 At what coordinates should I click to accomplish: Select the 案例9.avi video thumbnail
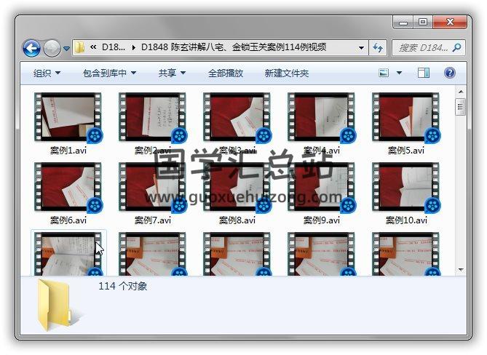coord(322,187)
